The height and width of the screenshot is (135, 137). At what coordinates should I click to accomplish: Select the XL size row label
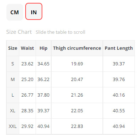(13, 111)
